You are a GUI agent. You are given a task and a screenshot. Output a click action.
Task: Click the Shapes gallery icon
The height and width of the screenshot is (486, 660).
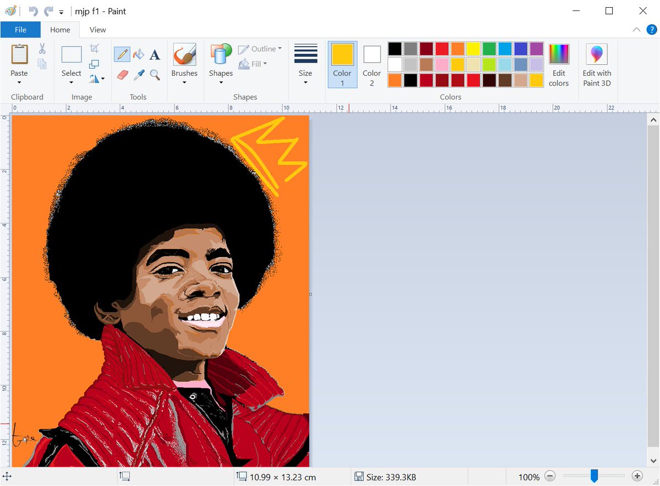click(221, 55)
